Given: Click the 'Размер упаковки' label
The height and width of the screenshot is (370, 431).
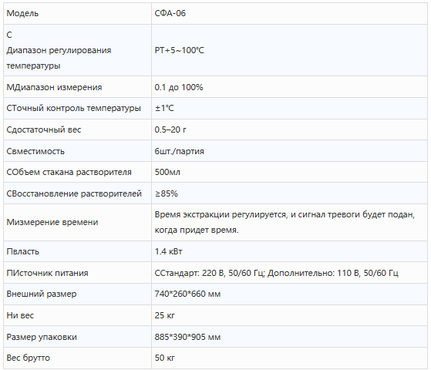Looking at the screenshot, I should (x=42, y=337).
